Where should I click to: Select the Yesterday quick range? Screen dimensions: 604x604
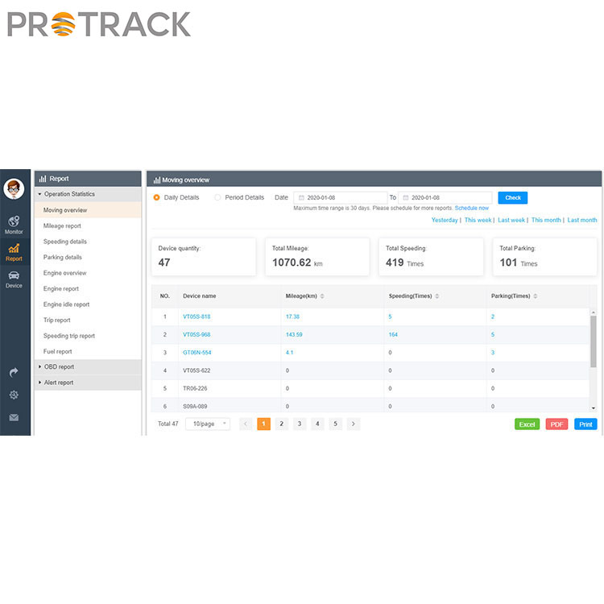(x=445, y=220)
